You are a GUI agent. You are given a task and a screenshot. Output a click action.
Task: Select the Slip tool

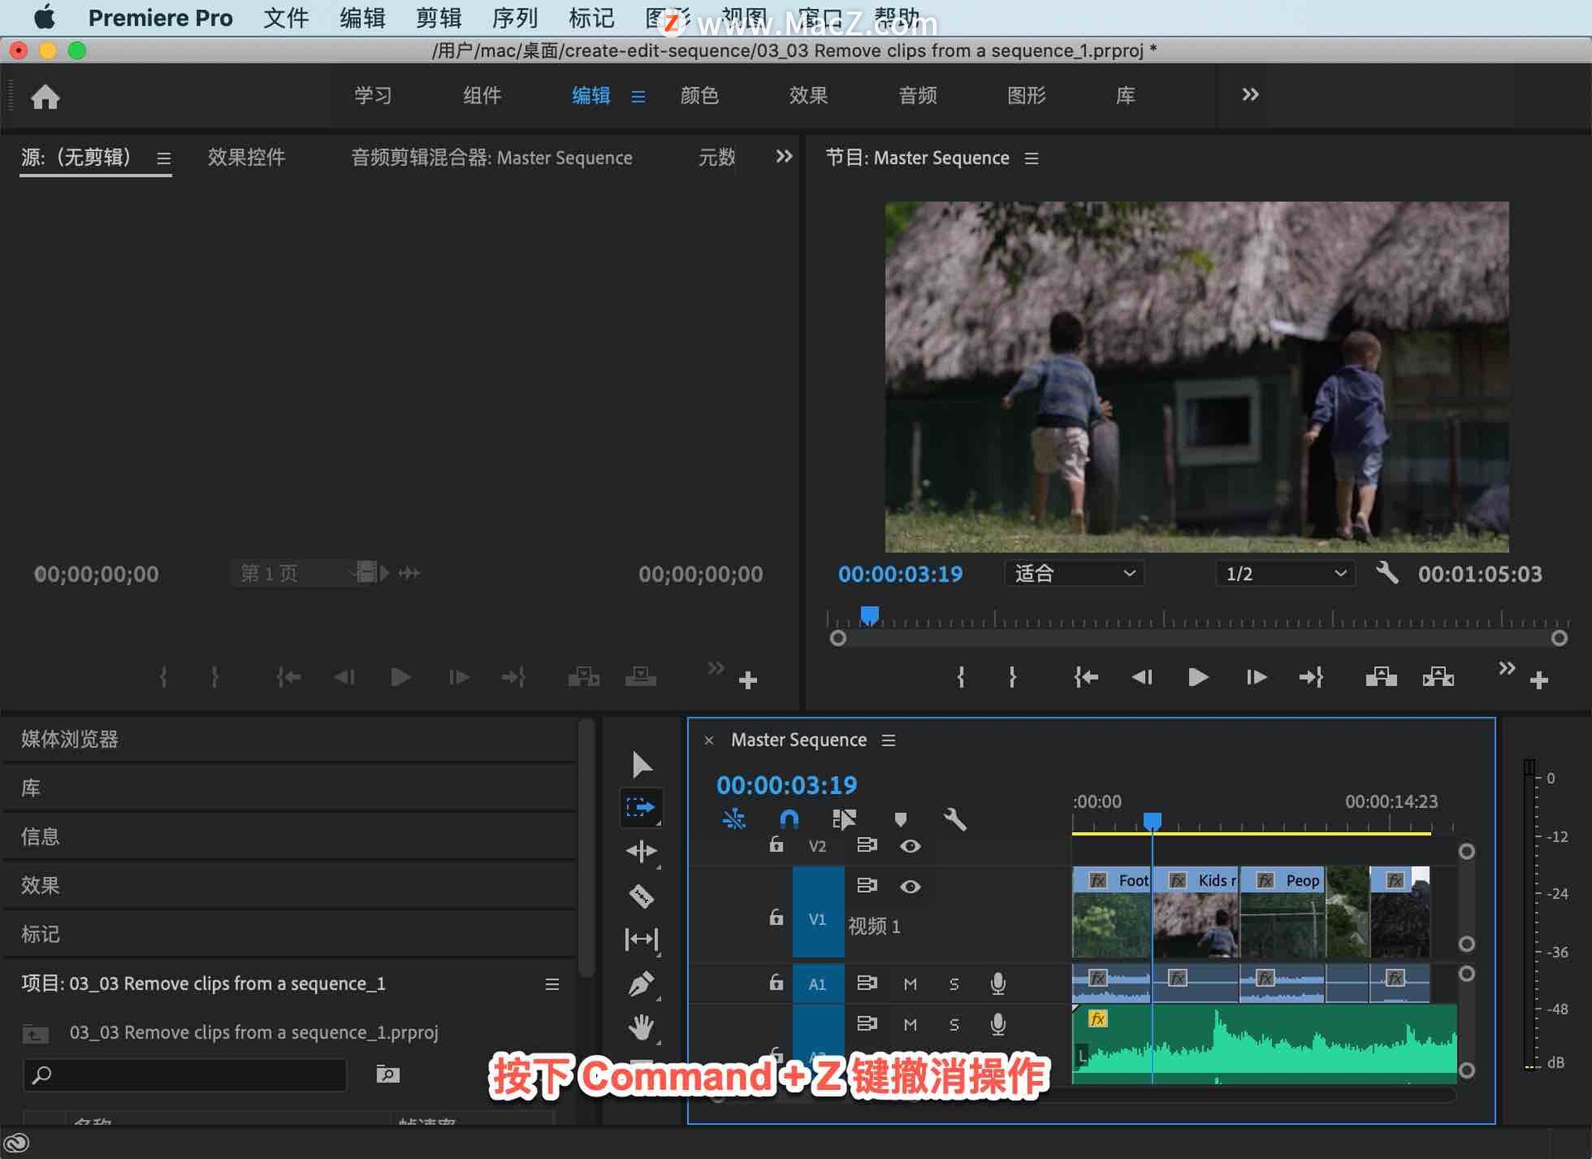pyautogui.click(x=641, y=939)
